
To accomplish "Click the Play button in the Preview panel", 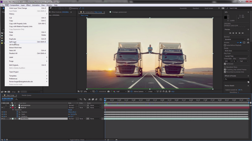I will click(x=236, y=33).
